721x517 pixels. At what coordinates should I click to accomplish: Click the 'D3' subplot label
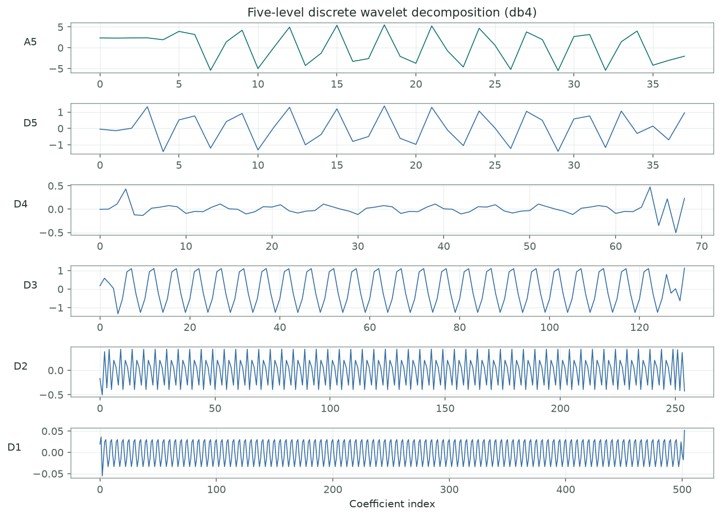[30, 285]
